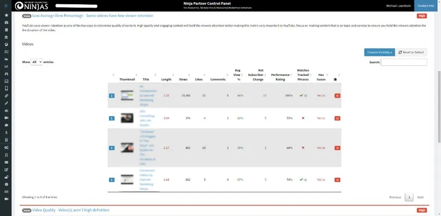Click red star button in first row
Screen dimensions: 441x216
tap(337, 96)
